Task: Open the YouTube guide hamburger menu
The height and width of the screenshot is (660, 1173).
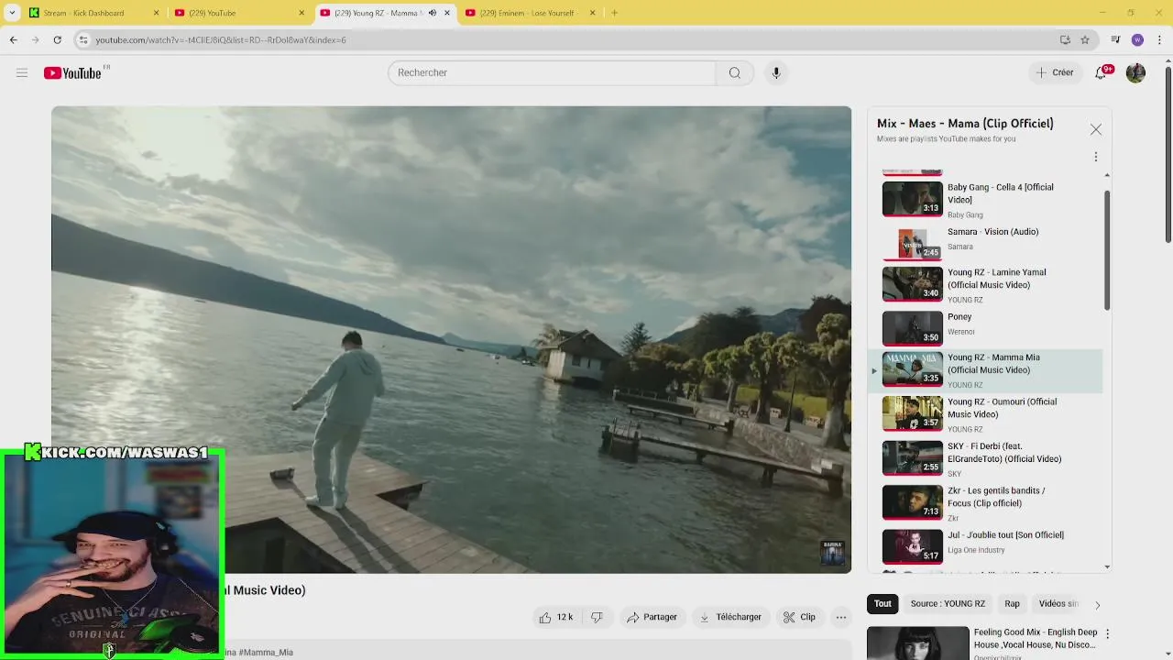Action: 22,72
